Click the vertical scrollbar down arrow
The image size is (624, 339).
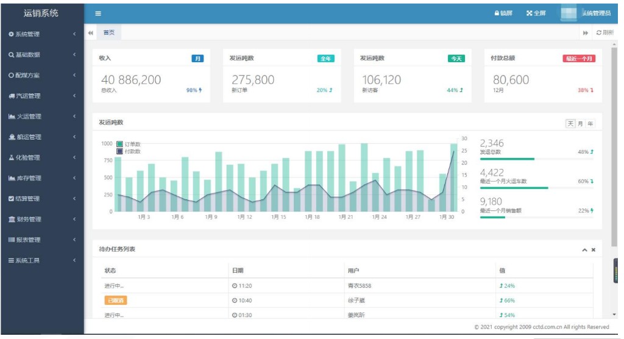(614, 315)
